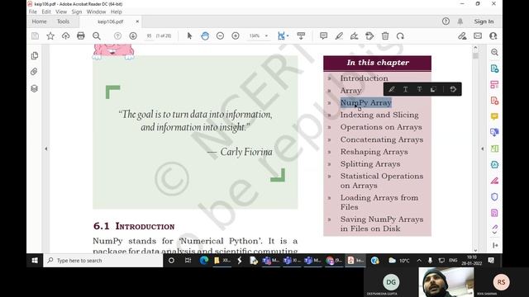Expand the left navigation pane arrow

pyautogui.click(x=46, y=148)
